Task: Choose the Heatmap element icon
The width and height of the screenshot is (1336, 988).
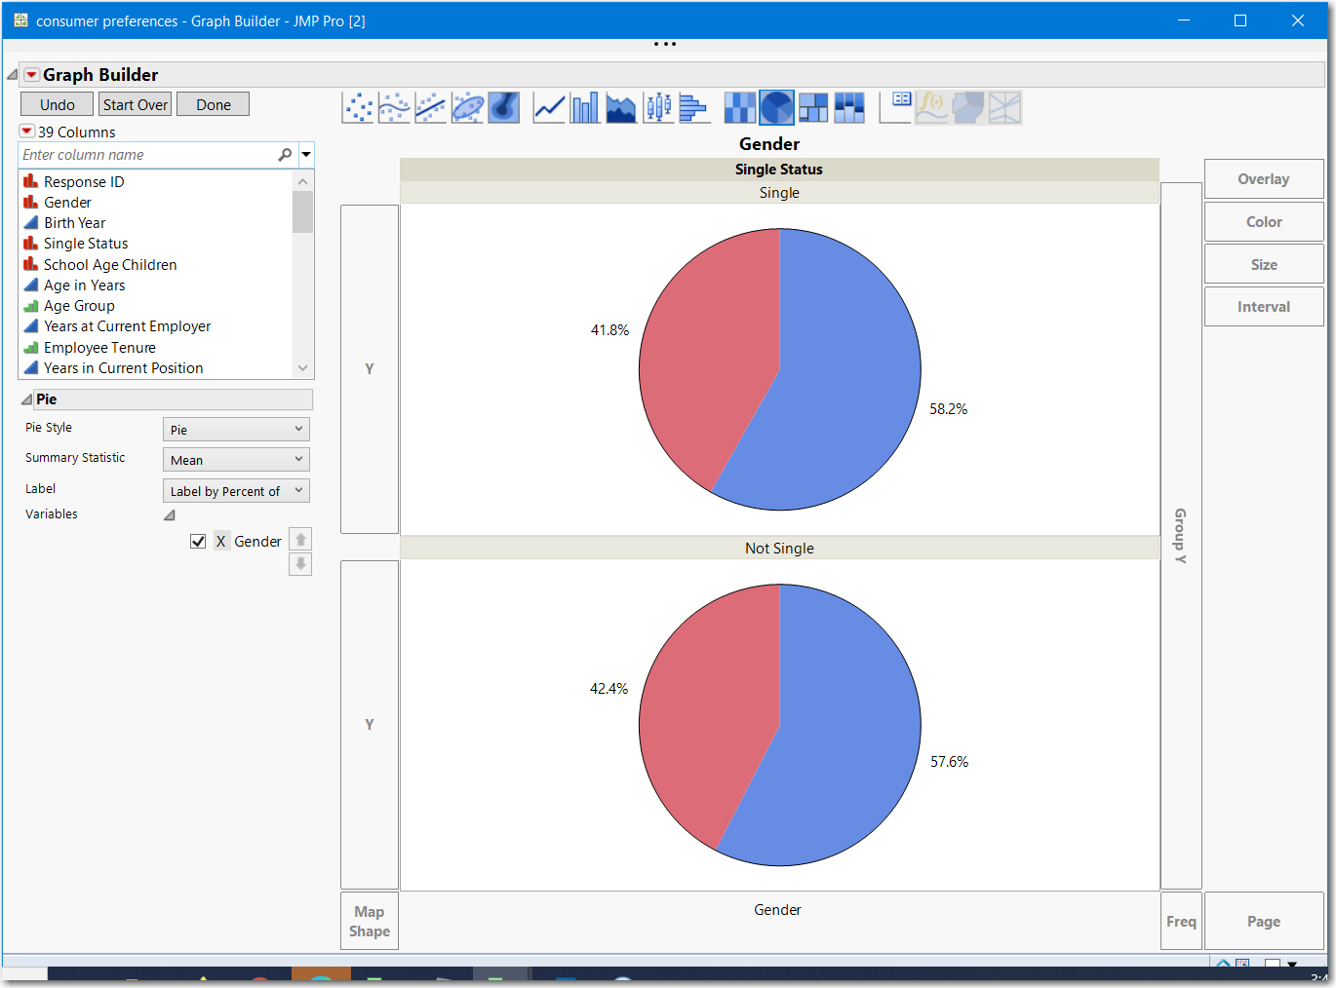Action: 738,107
